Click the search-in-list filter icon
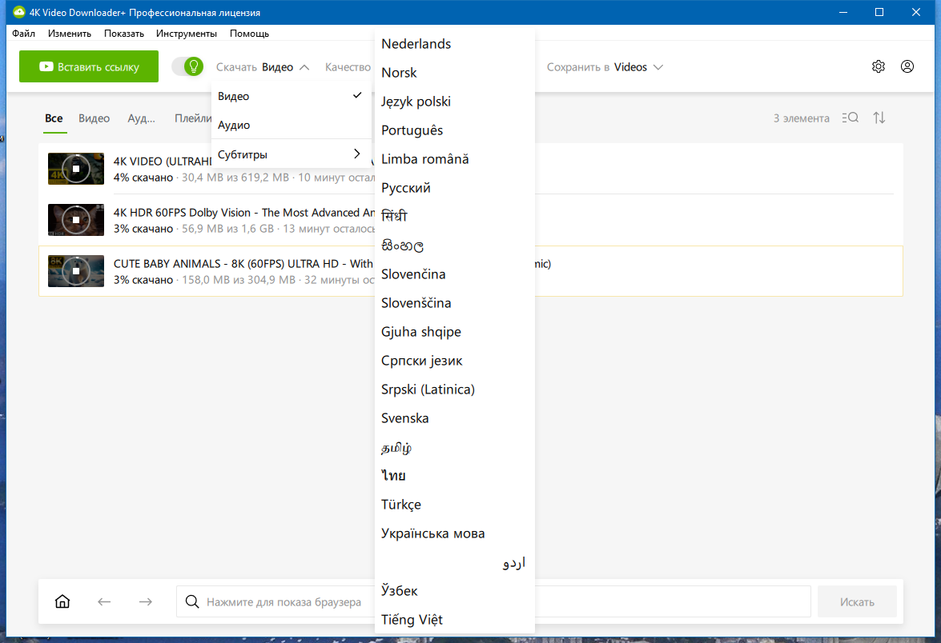 click(x=850, y=118)
